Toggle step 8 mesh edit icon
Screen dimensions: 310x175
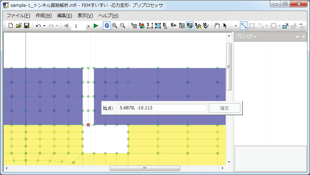coord(190,26)
